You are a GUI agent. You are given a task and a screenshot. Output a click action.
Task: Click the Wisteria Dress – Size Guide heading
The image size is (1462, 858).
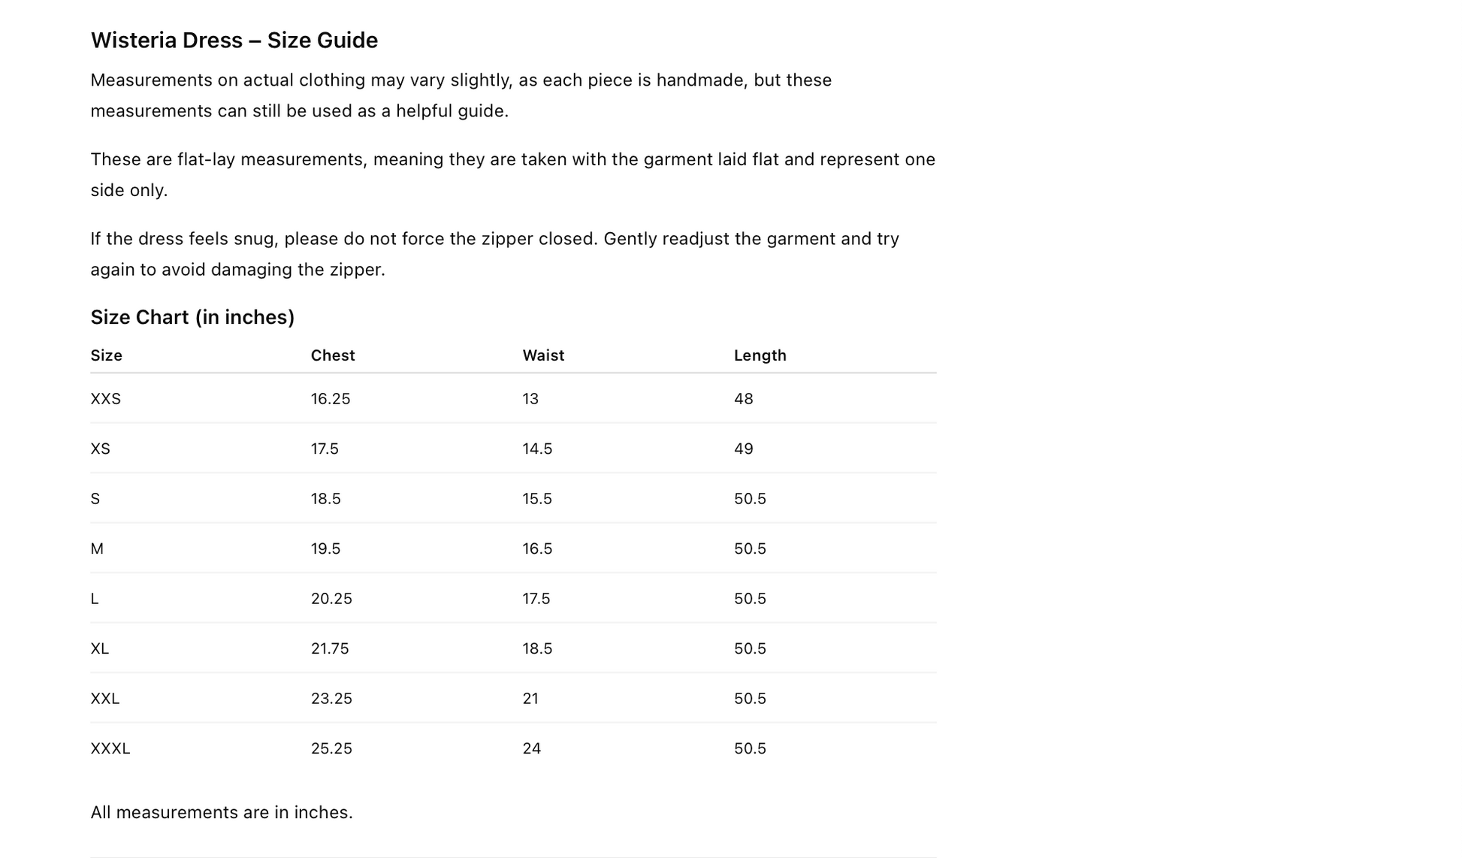[x=234, y=41]
